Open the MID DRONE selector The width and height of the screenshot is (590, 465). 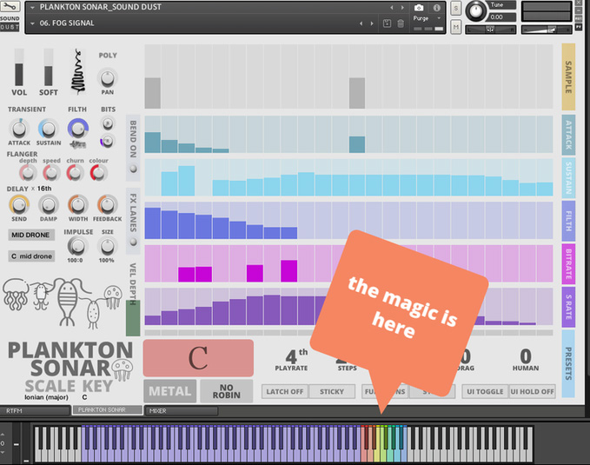point(31,235)
